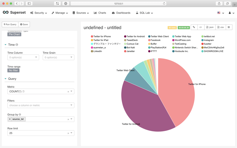Clear the Row limit value

pos(68,133)
